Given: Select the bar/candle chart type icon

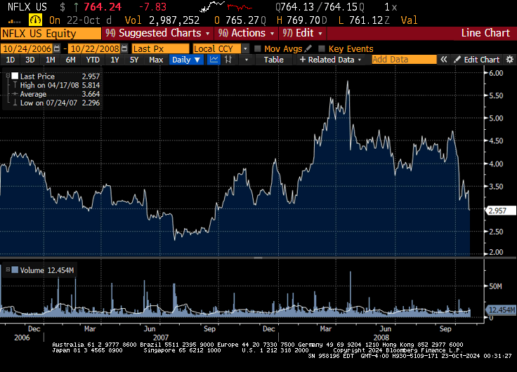Looking at the screenshot, I should (228, 60).
